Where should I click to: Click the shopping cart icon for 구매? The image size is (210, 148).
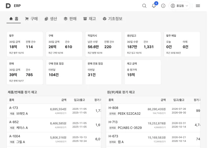(x=27, y=19)
